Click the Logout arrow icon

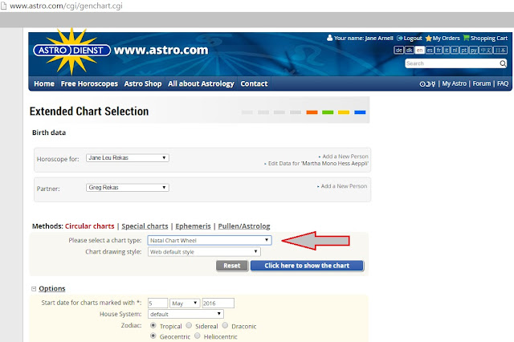coord(400,39)
